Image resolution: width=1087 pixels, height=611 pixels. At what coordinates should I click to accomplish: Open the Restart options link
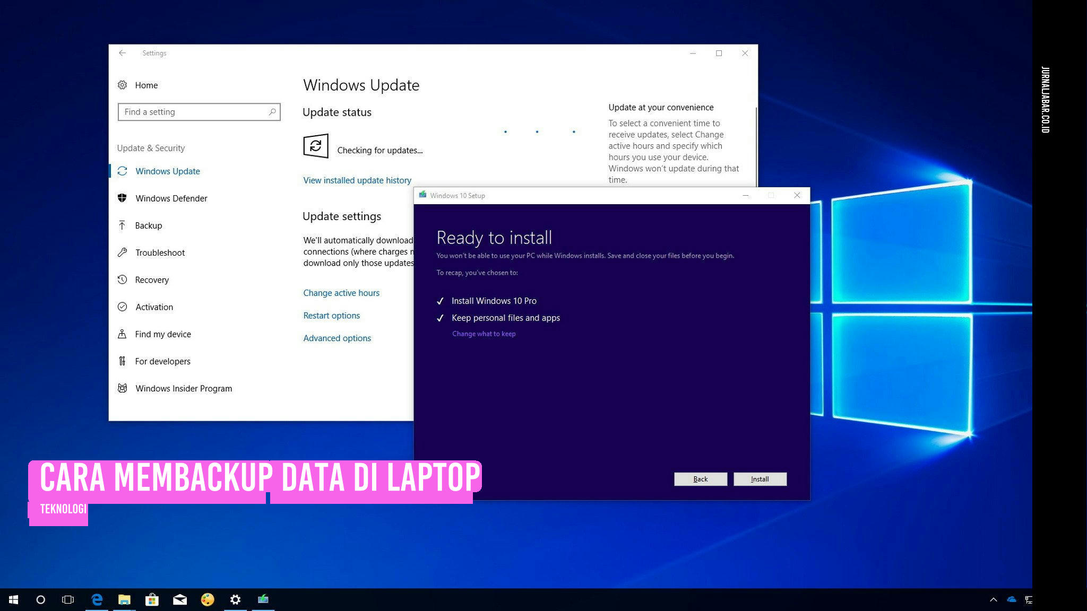tap(332, 316)
